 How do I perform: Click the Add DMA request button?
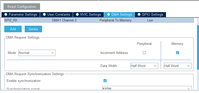(13, 29)
